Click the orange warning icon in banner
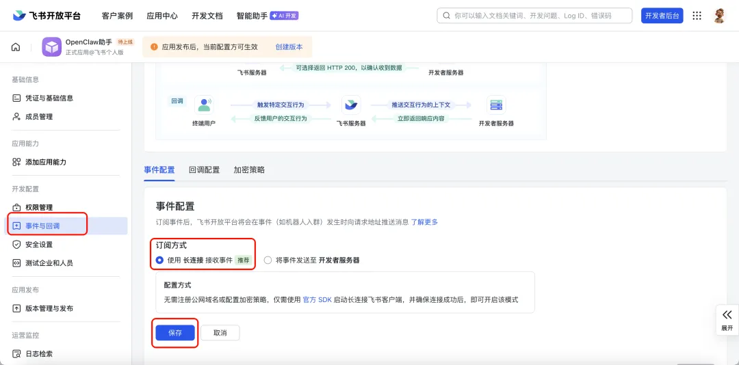This screenshot has width=739, height=365. 154,46
